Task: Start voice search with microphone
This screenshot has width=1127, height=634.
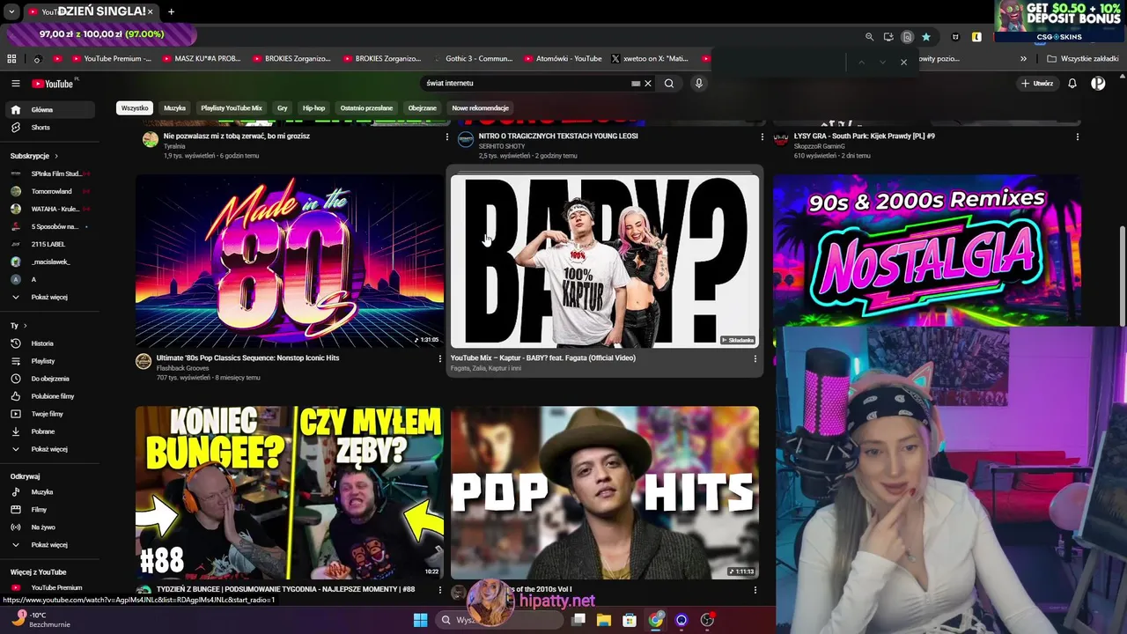Action: tap(699, 84)
